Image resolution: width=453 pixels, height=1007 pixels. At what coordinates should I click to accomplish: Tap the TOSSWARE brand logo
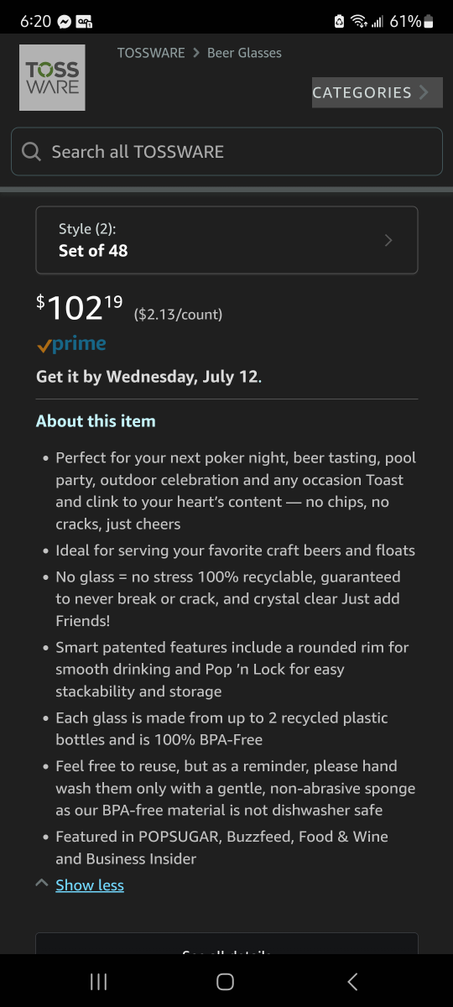click(x=52, y=77)
